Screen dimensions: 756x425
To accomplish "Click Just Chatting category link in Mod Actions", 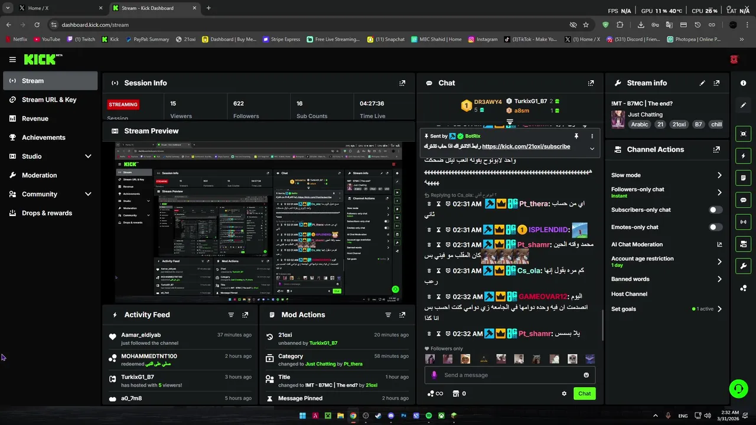I will [320, 364].
